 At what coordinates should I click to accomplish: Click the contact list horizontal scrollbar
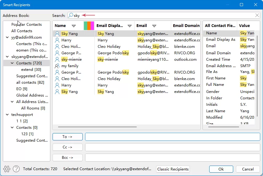97,127
